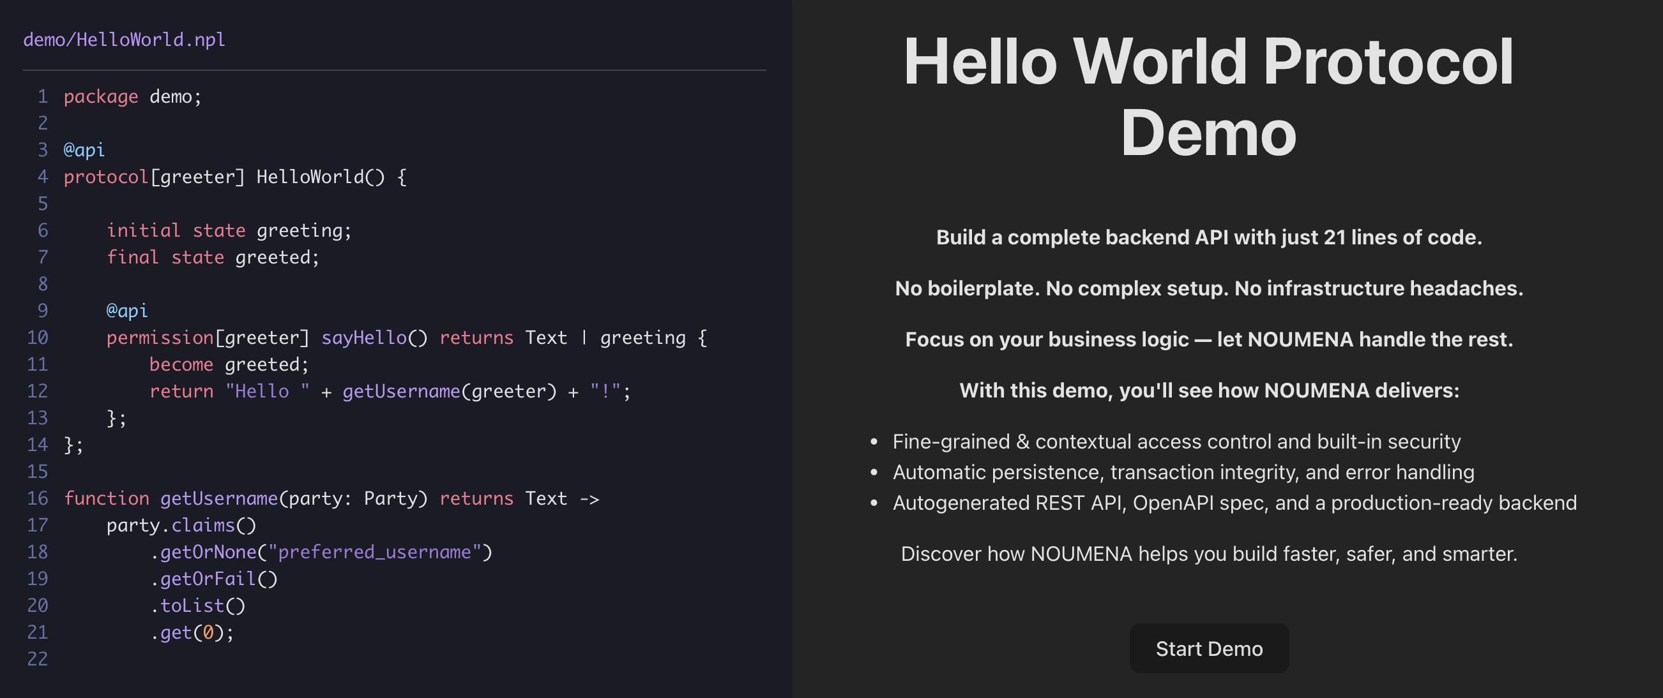Image resolution: width=1663 pixels, height=698 pixels.
Task: Click the preferred_username string on line 18
Action: (377, 551)
